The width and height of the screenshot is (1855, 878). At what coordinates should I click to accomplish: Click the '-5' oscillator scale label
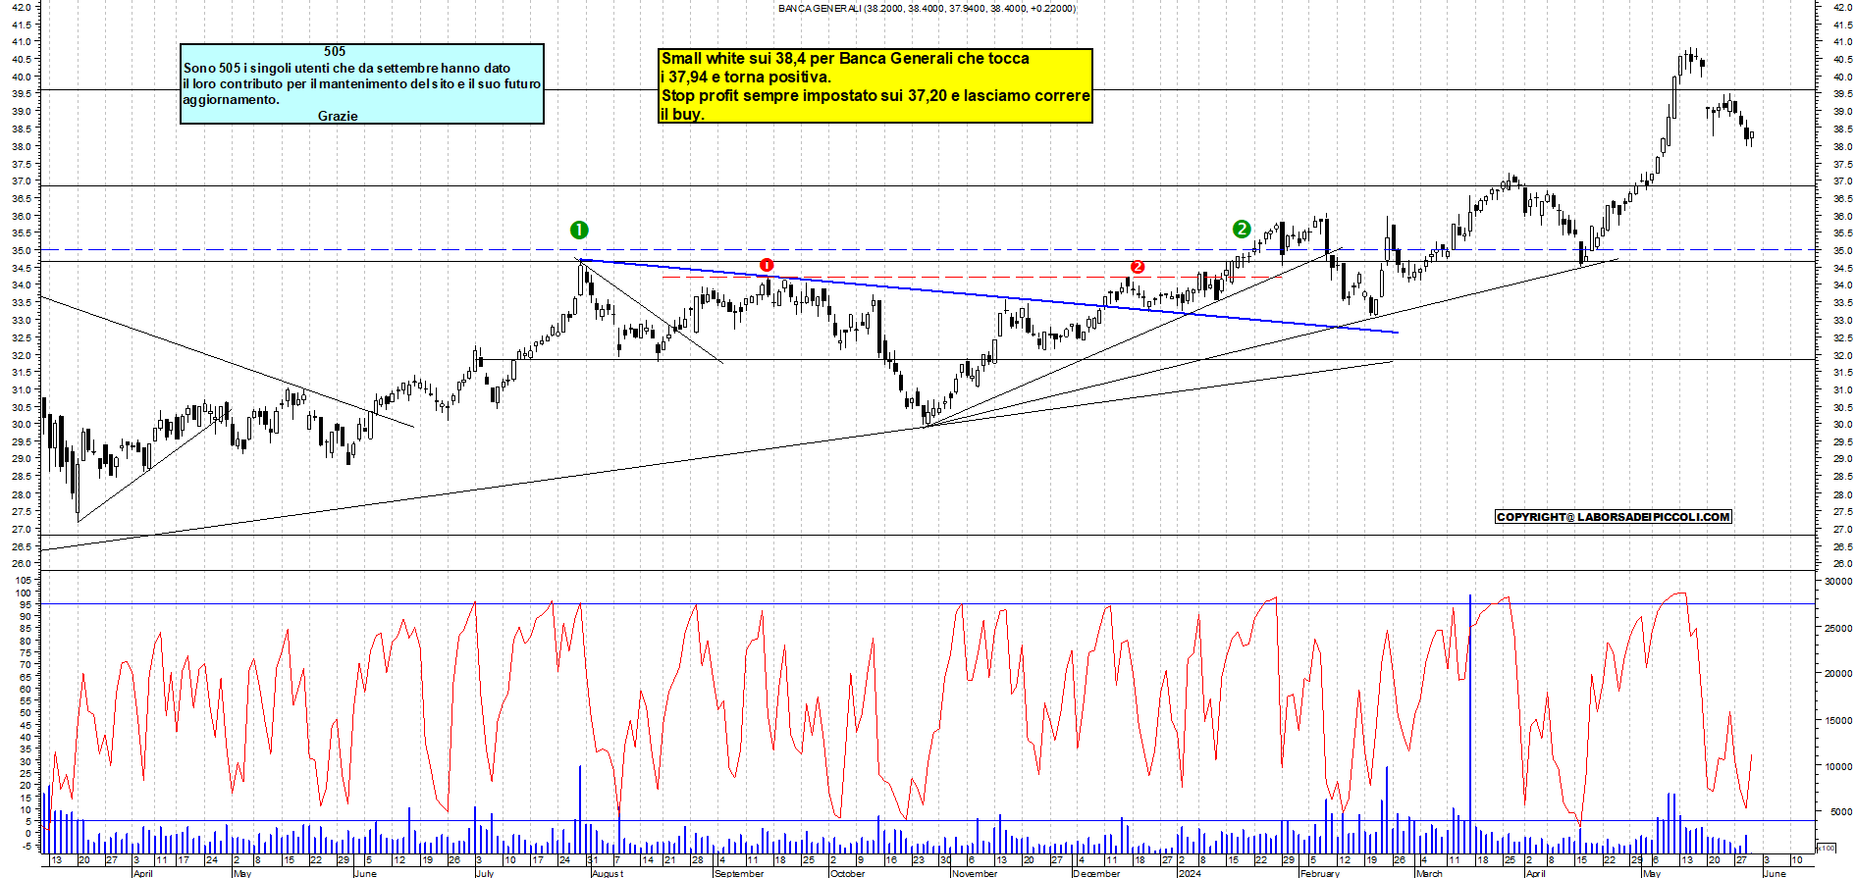(26, 846)
